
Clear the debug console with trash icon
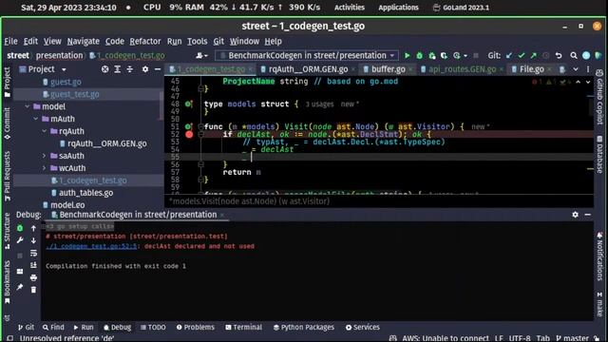pos(34,290)
